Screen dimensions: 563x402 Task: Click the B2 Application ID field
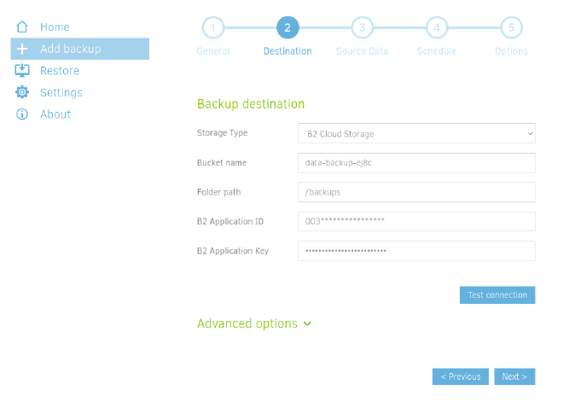pyautogui.click(x=416, y=222)
